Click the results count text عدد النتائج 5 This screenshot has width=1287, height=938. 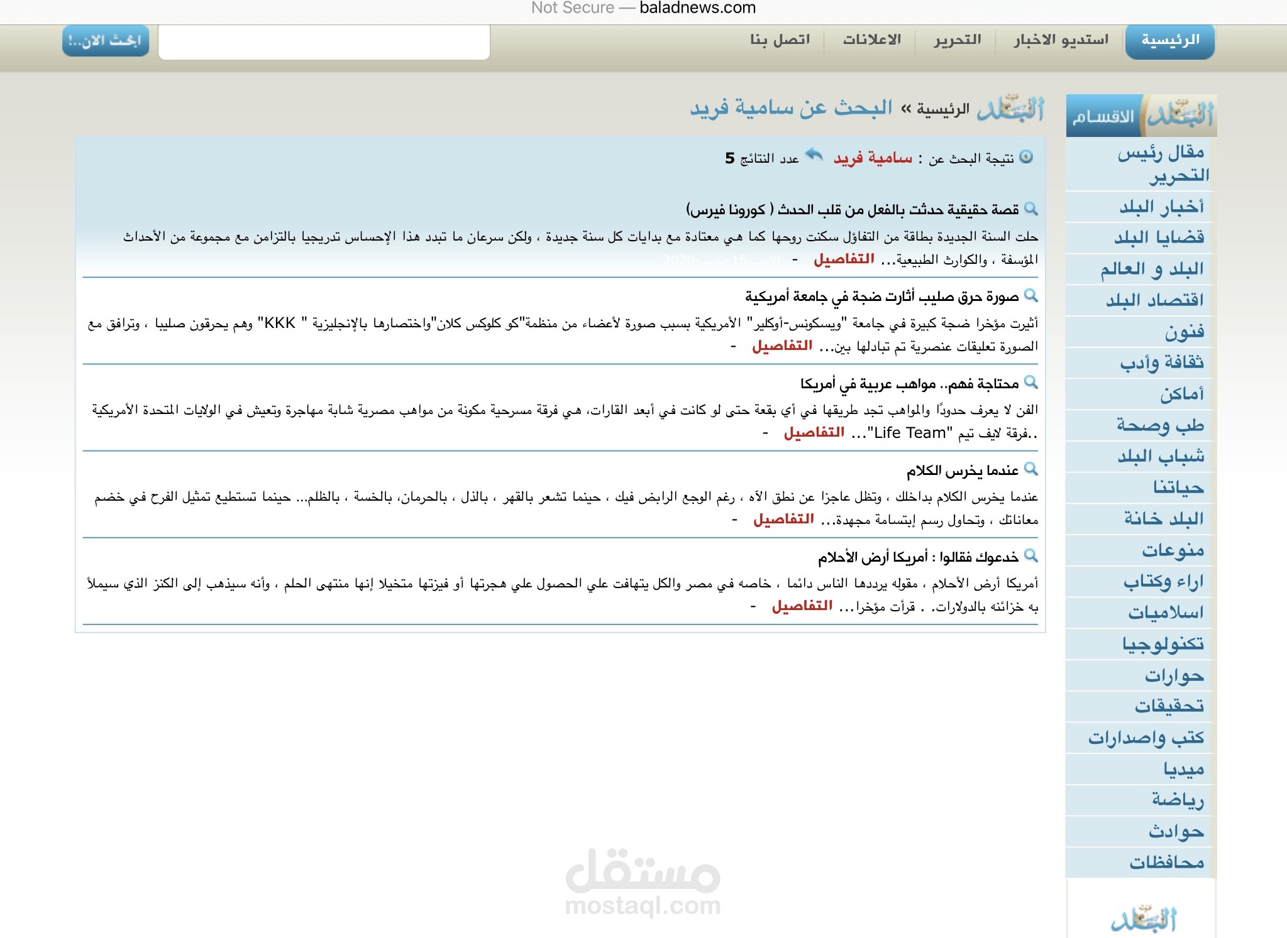[762, 158]
